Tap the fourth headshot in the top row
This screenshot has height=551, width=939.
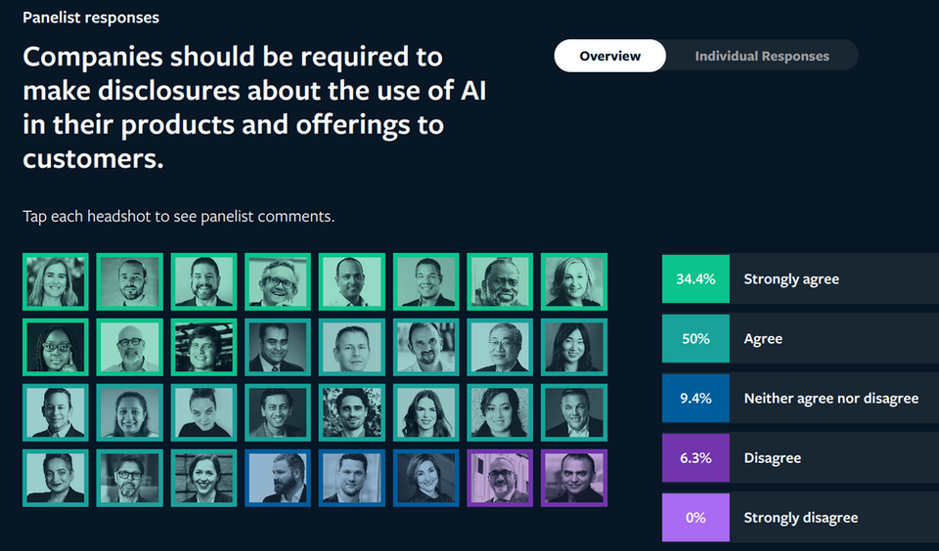pyautogui.click(x=278, y=281)
